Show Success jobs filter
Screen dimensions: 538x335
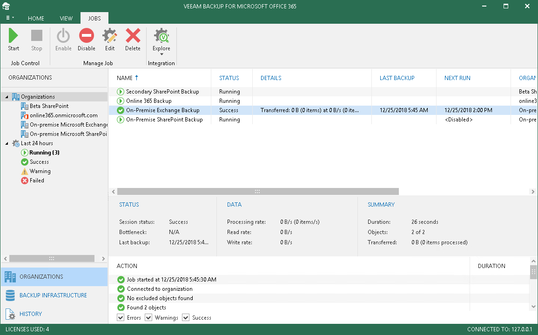coord(39,161)
